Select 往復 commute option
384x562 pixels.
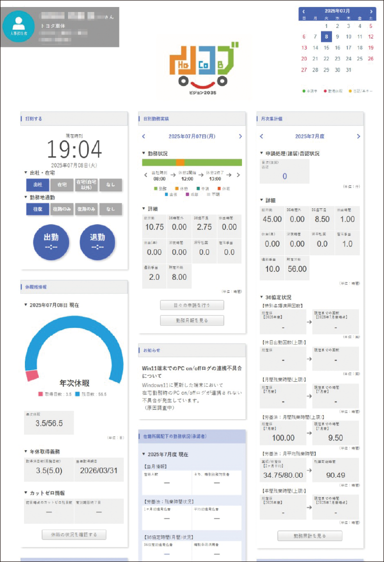click(x=37, y=209)
